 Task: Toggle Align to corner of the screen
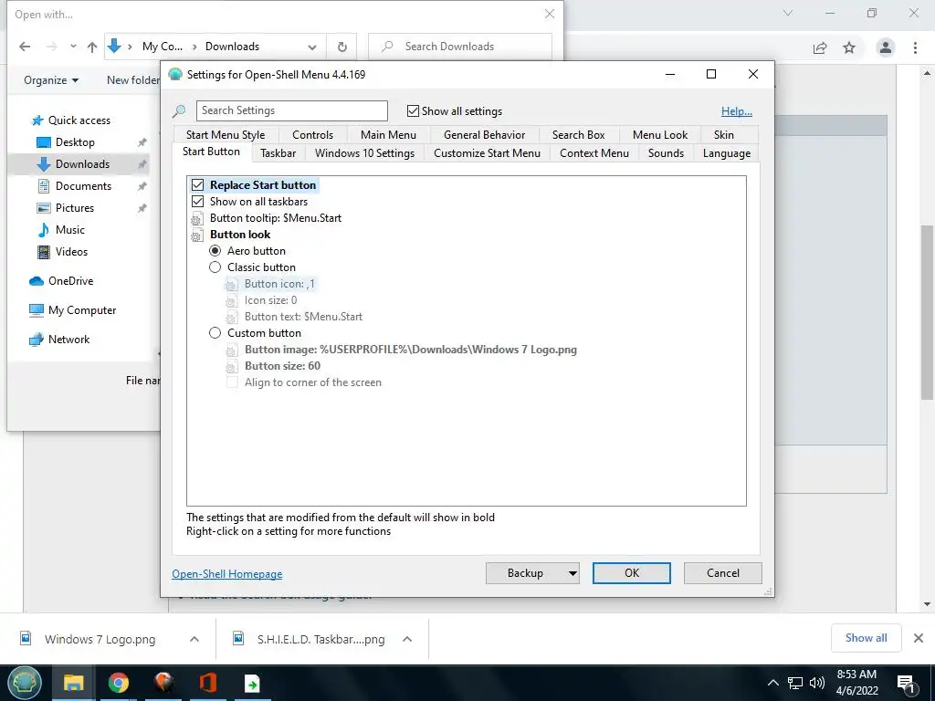[232, 382]
